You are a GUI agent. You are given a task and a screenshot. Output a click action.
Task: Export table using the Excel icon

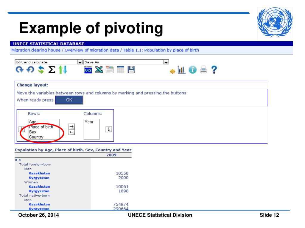[99, 70]
